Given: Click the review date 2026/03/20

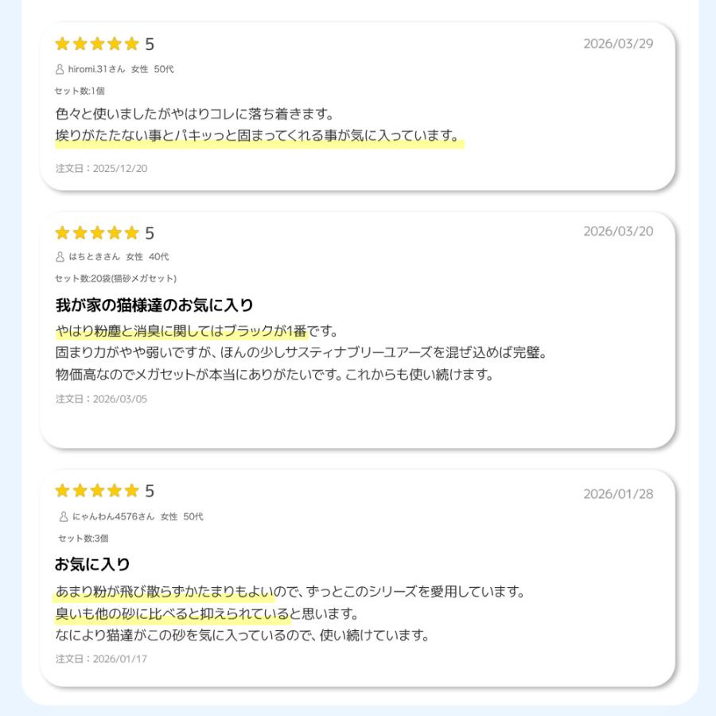Looking at the screenshot, I should [x=618, y=232].
